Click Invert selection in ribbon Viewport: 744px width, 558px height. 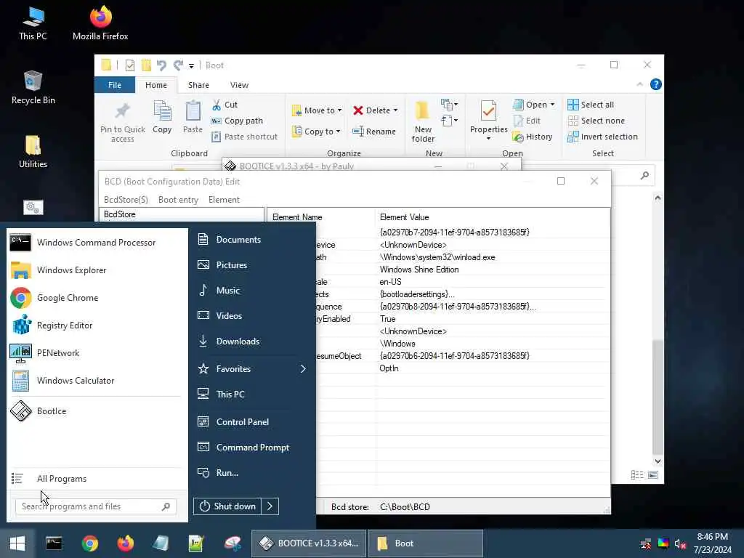tap(602, 137)
